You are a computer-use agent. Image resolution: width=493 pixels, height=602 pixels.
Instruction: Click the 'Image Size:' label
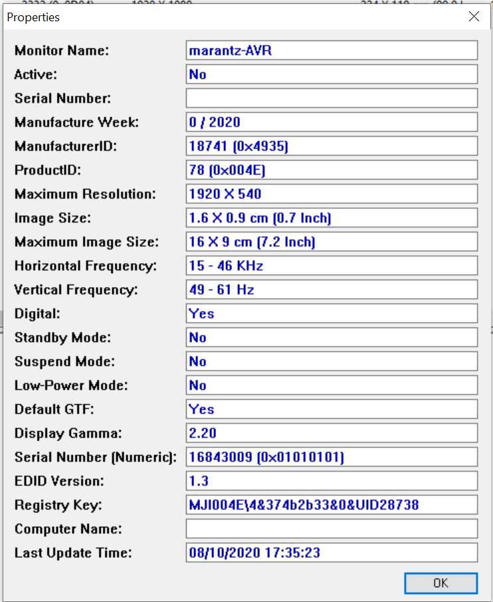[53, 218]
